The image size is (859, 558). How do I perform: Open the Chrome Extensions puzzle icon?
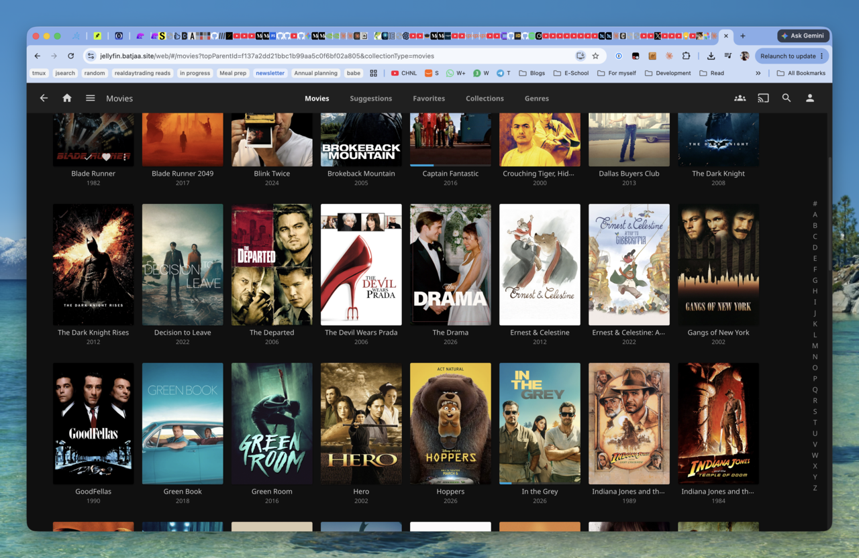tap(686, 56)
